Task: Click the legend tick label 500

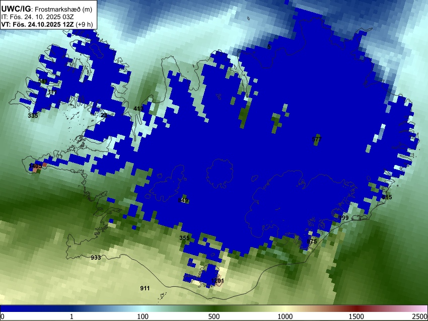Action: [x=214, y=316]
